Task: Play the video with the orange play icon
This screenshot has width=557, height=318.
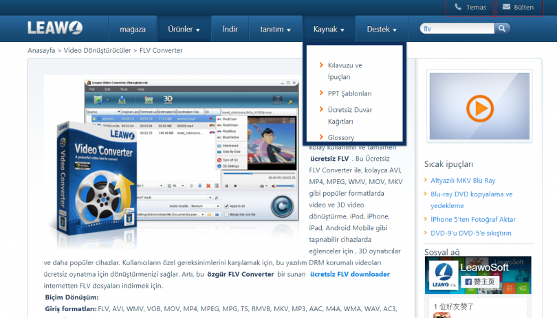Action: (x=479, y=109)
